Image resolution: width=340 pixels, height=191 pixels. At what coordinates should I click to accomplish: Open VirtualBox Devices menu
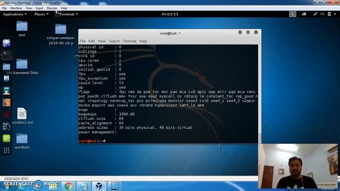(52, 8)
